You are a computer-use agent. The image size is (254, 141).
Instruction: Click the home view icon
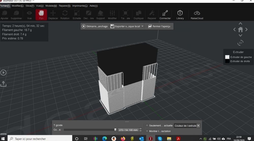point(240,30)
